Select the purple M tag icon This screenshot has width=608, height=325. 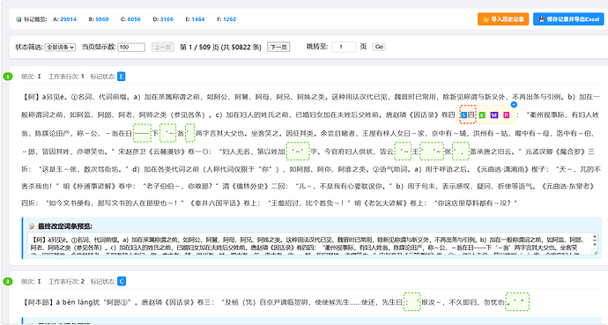point(494,115)
